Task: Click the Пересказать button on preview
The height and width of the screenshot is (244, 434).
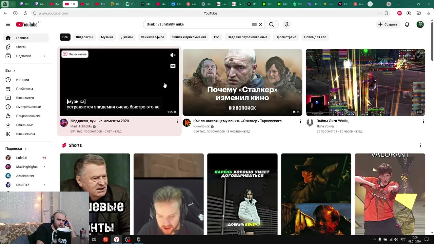Action: pyautogui.click(x=75, y=54)
